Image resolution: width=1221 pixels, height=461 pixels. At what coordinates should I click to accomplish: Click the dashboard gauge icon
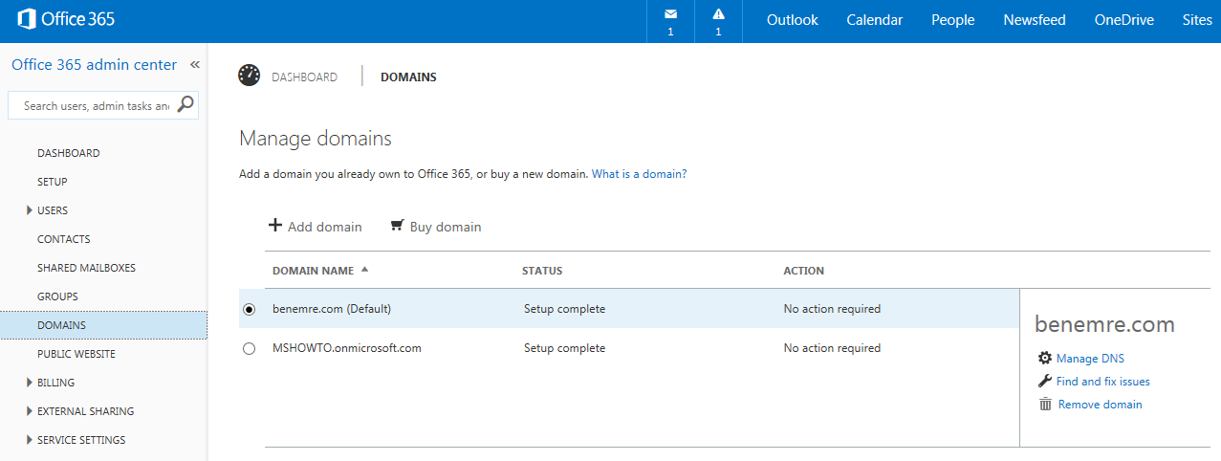click(x=250, y=77)
